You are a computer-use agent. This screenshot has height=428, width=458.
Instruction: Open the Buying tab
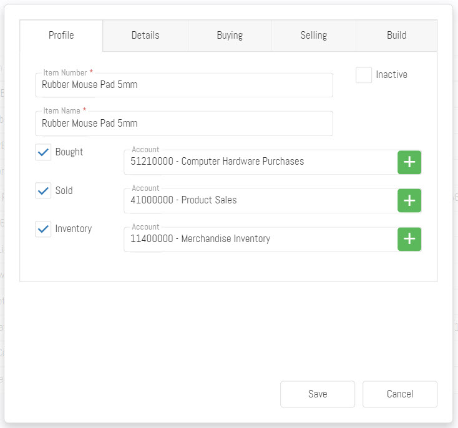pos(230,36)
